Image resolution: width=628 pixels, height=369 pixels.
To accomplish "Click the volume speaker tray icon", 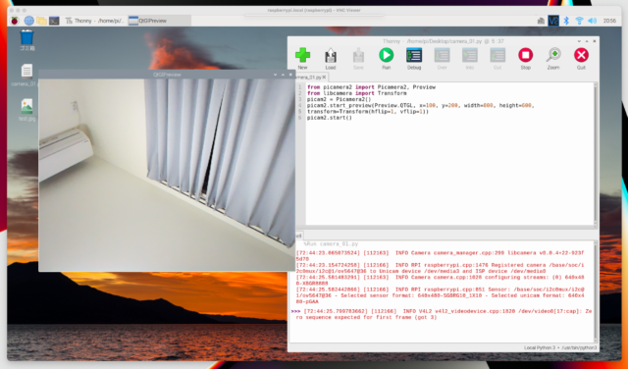I will point(593,21).
